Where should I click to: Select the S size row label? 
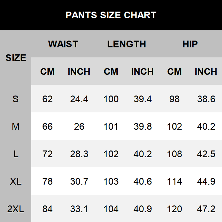click(x=16, y=99)
